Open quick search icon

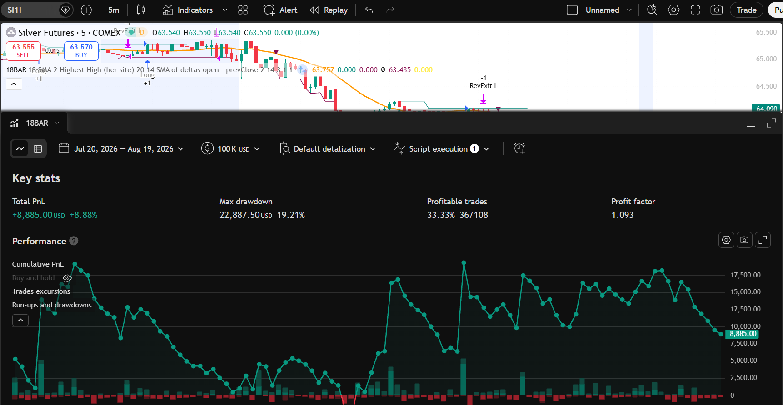click(652, 10)
